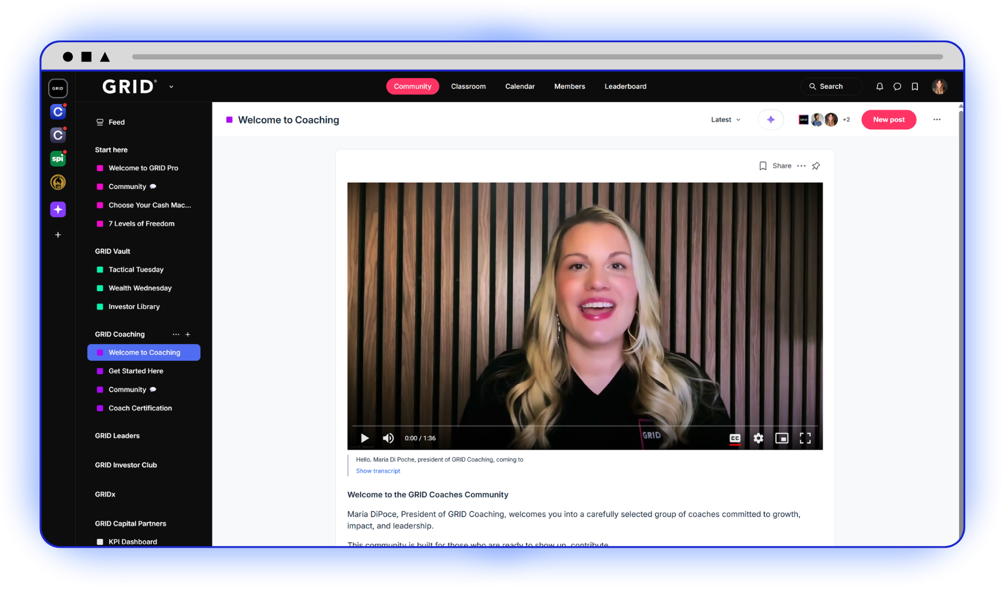Screen dimensions: 1004x590
Task: Expand the GRID Investor Club section
Action: click(126, 465)
